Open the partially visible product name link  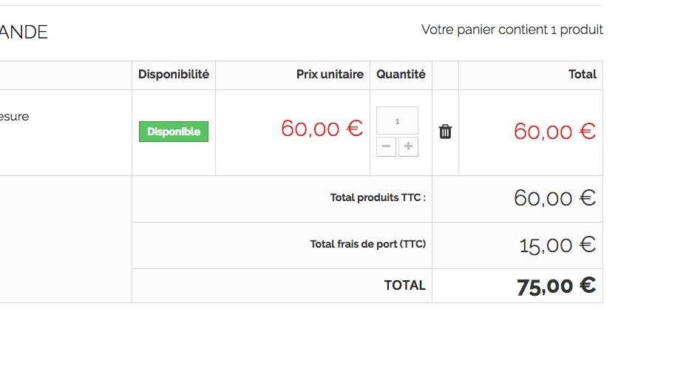point(15,116)
